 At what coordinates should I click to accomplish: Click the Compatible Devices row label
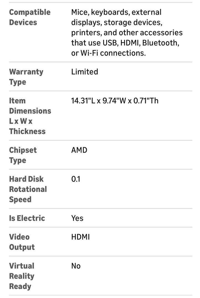(30, 17)
